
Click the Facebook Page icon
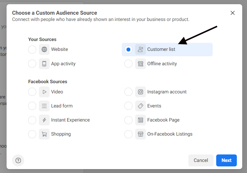[141, 120]
